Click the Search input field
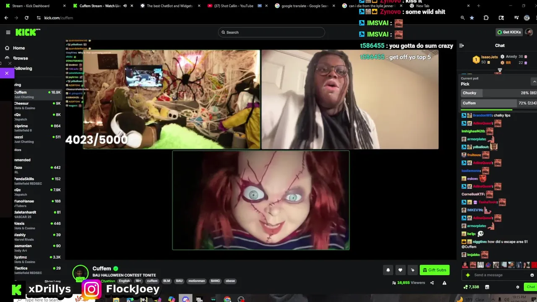537x302 pixels. (x=271, y=32)
